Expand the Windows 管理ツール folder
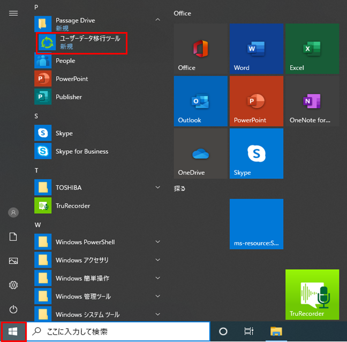 click(x=158, y=296)
